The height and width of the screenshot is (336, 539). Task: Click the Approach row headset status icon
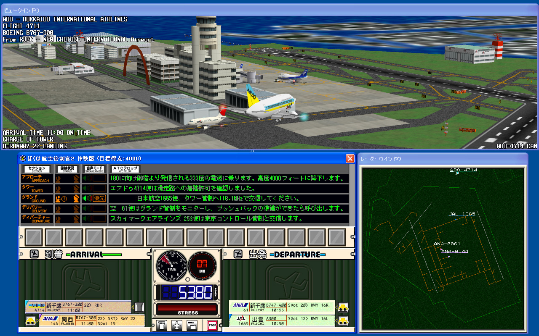(x=59, y=178)
